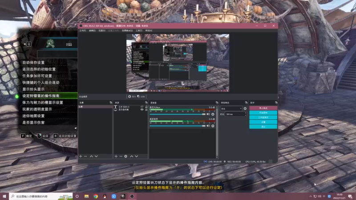
Task: Pop out the Scenes dock
Action: pyautogui.click(x=111, y=103)
